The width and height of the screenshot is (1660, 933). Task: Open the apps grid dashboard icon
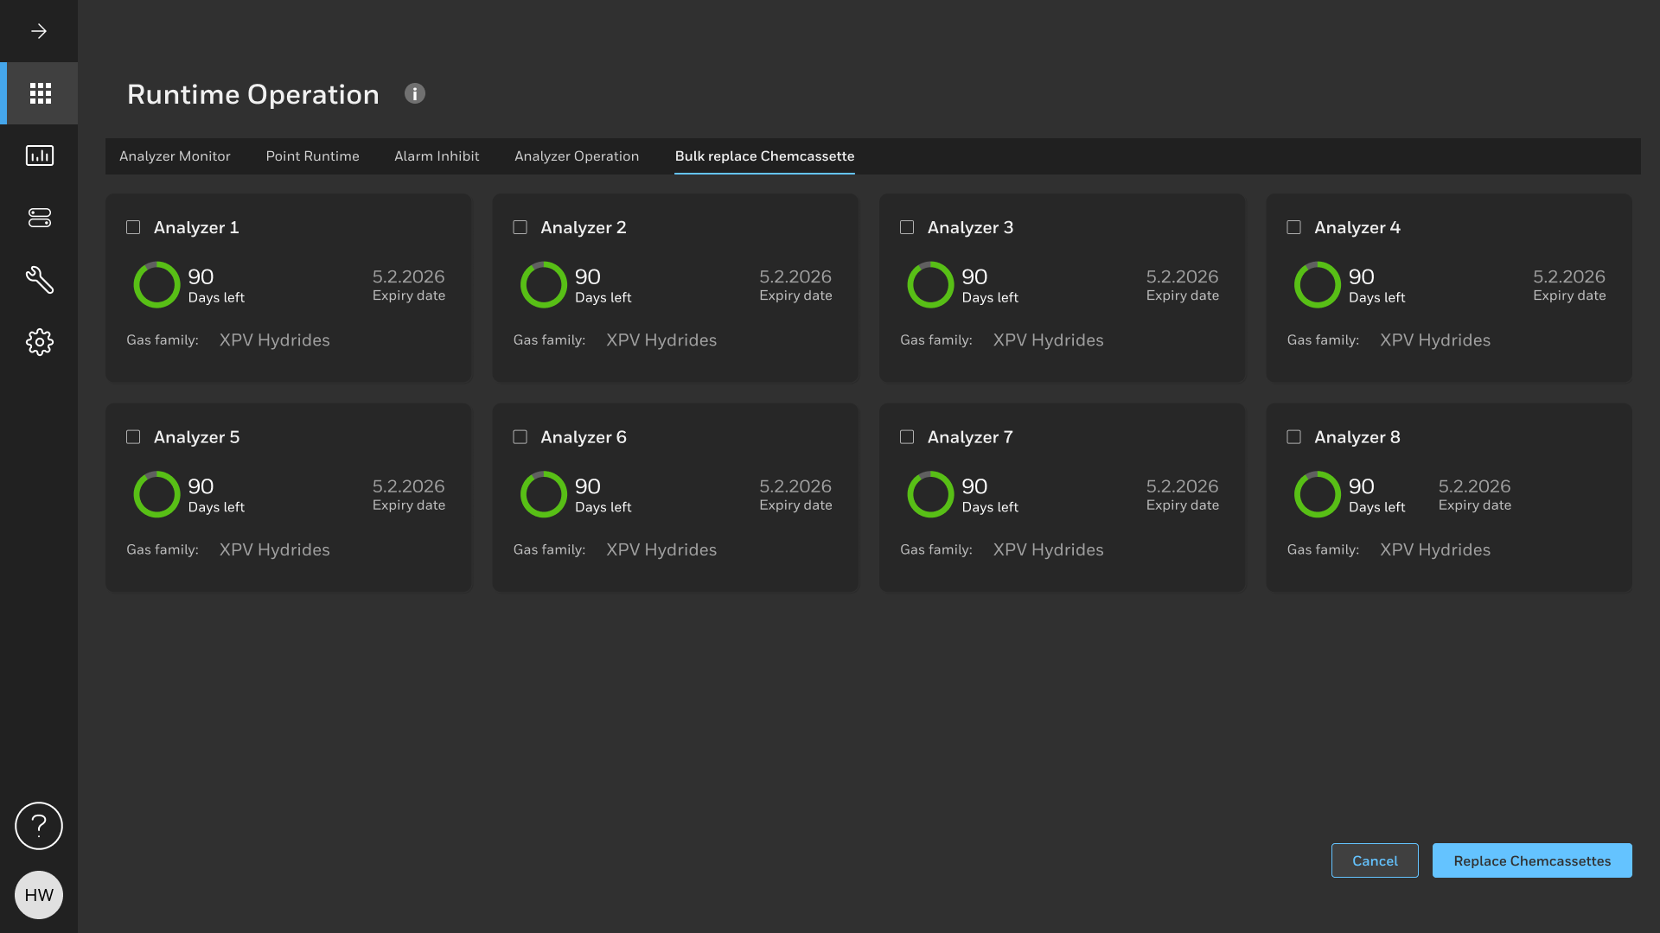click(40, 93)
